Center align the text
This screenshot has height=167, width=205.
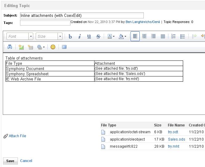point(144,37)
